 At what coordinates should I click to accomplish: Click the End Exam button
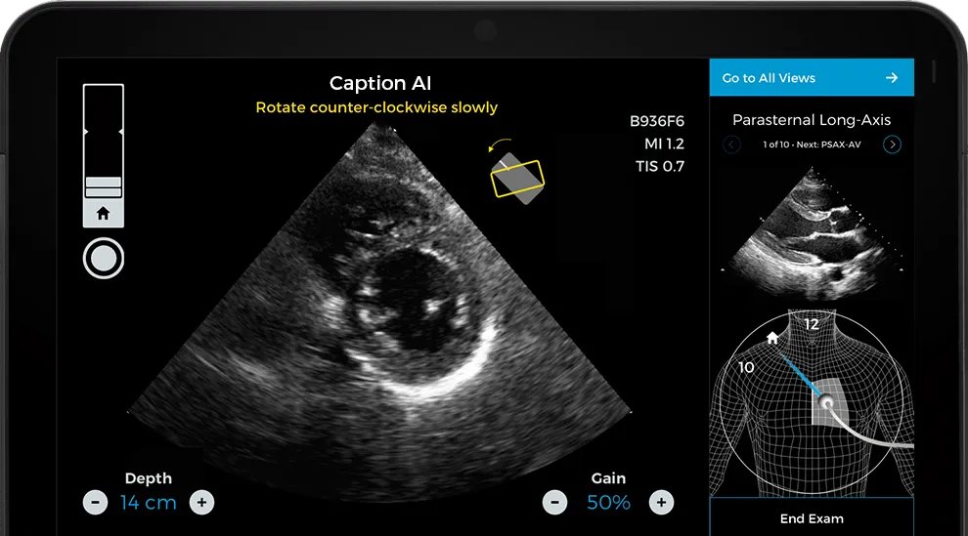click(812, 518)
